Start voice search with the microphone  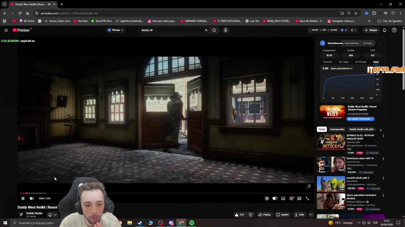[x=226, y=30]
